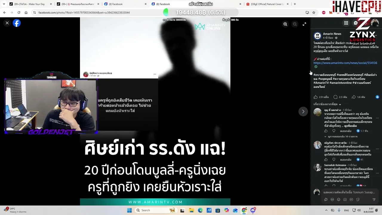The width and height of the screenshot is (382, 215).
Task: Close the Facebook photo viewer
Action: tap(7, 23)
